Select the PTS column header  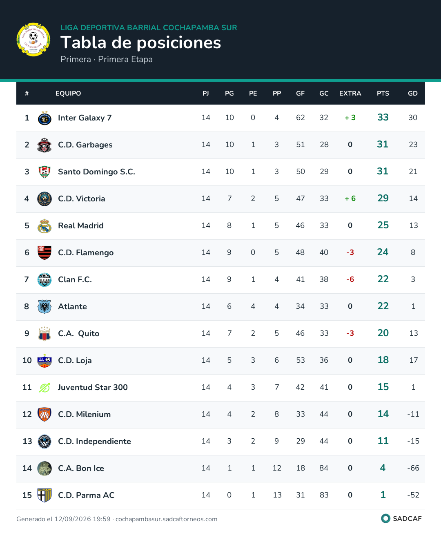coord(383,94)
